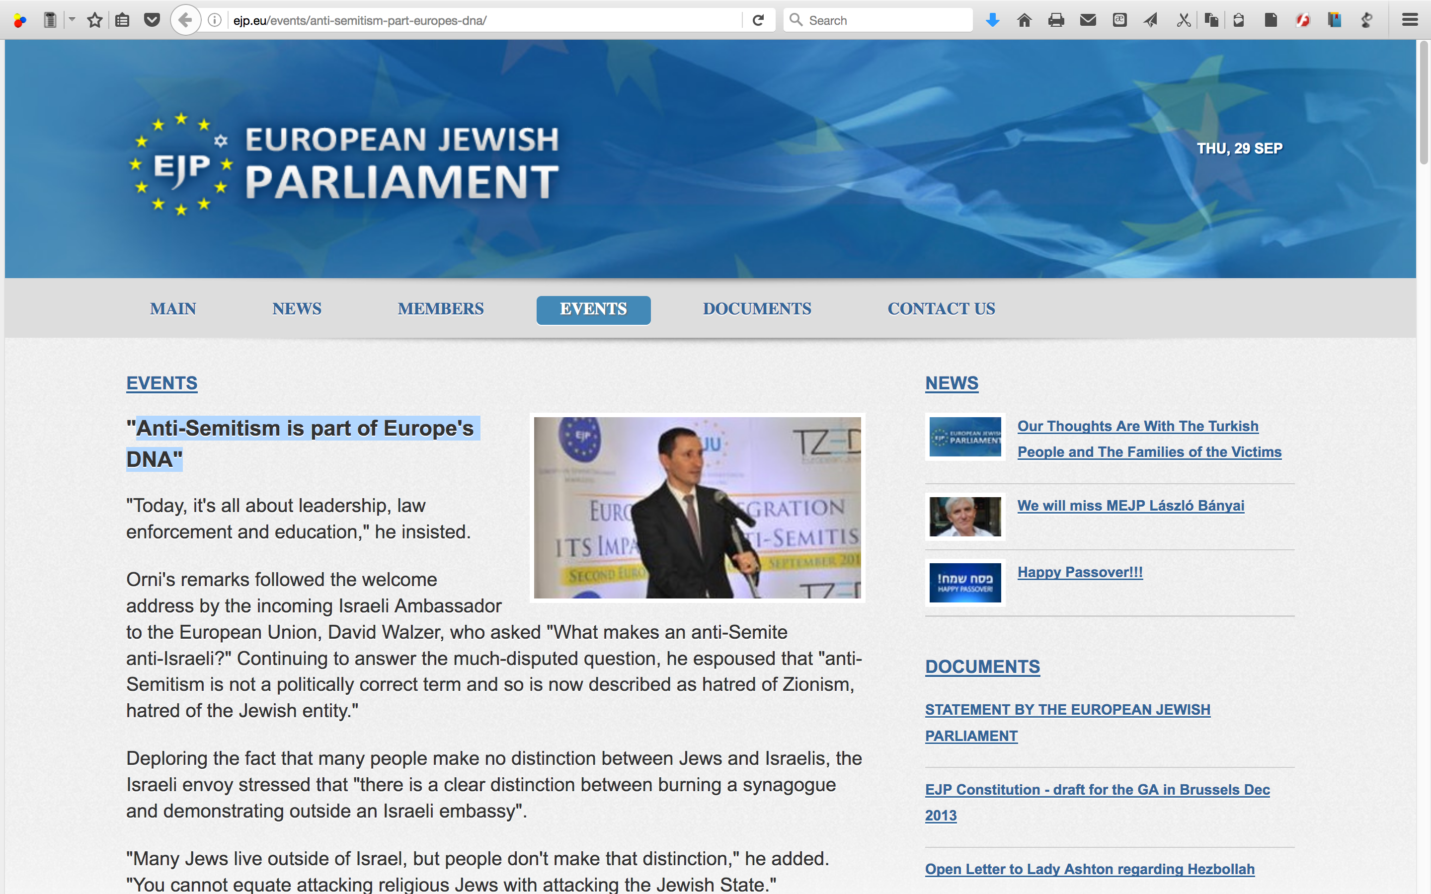Screen dimensions: 1431x894
Task: Open the clipboard list toolbar icon
Action: (x=50, y=21)
